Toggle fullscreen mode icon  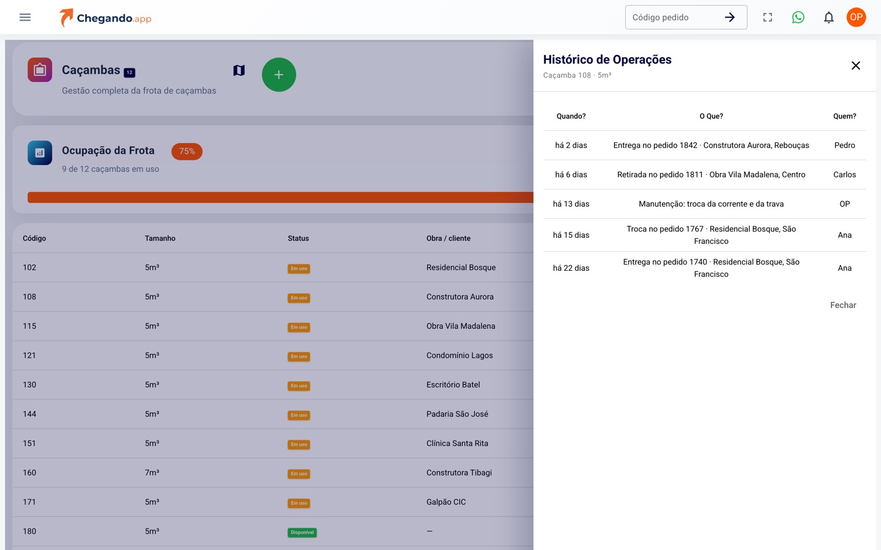point(768,17)
